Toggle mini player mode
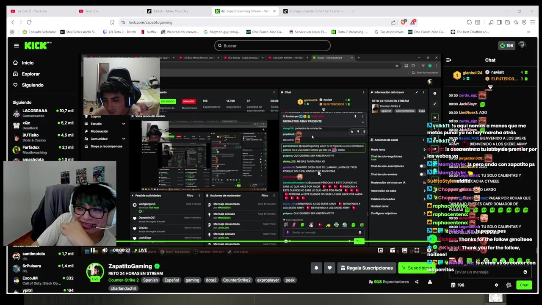The width and height of the screenshot is (542, 305). pyautogui.click(x=380, y=250)
